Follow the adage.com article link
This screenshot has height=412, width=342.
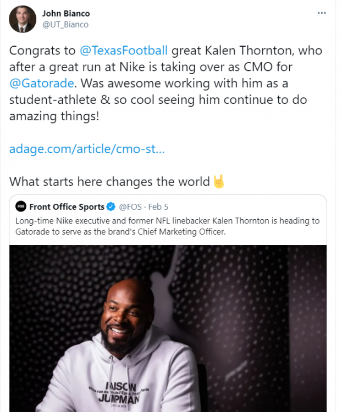tap(87, 149)
